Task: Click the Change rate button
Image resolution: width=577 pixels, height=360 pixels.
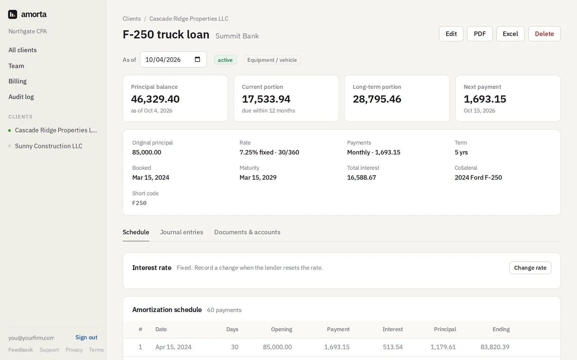Action: 530,268
